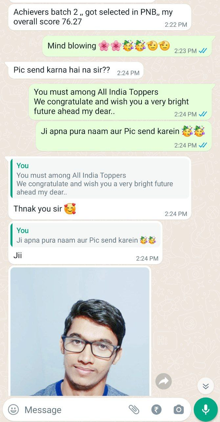Jump to latest messages with double-chevron button
This screenshot has height=422, width=220.
click(x=206, y=386)
